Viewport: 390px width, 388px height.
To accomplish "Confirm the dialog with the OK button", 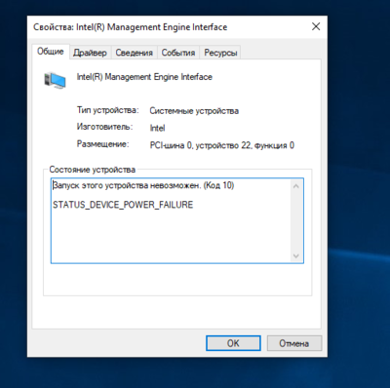I will [x=233, y=343].
